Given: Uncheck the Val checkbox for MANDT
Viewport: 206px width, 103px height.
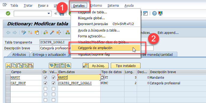Looking at the screenshot, I should coord(53,77).
